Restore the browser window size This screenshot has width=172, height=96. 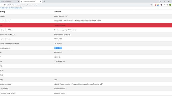[x=169, y=1]
